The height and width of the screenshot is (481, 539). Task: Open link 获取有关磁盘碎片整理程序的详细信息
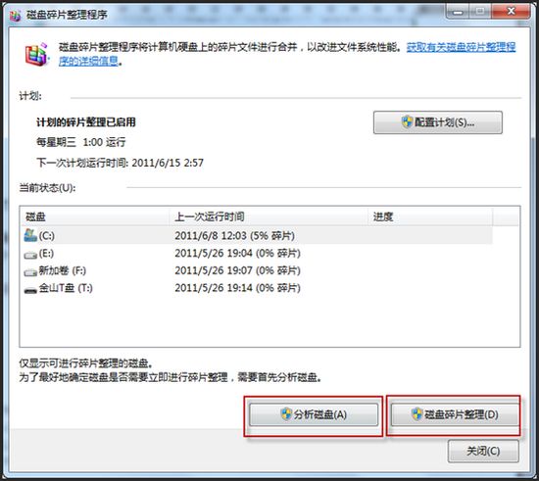(288, 54)
